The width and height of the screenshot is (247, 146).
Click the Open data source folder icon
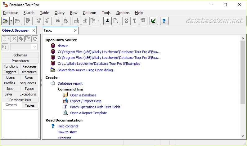coord(5,21)
